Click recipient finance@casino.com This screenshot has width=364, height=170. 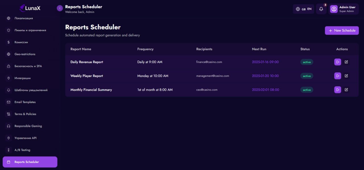pos(209,62)
